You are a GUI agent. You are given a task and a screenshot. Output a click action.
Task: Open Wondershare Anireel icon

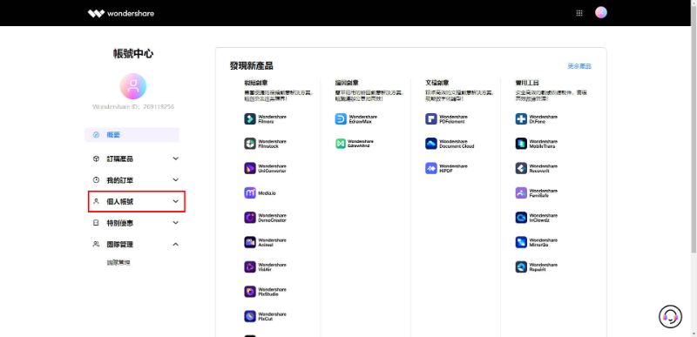point(250,242)
